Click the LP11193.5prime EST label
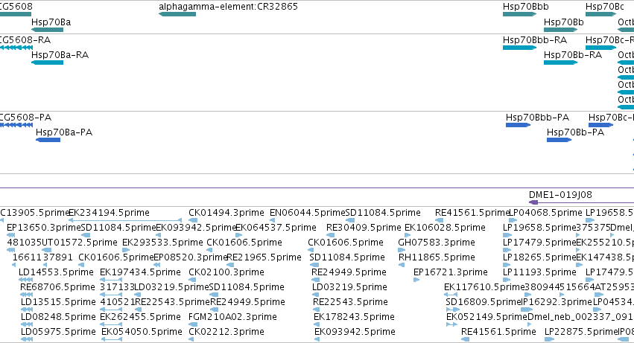 coord(539,272)
